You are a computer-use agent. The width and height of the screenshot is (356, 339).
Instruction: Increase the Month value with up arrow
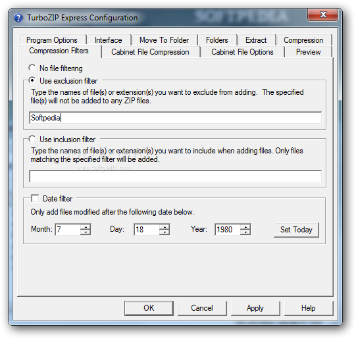tap(86, 227)
